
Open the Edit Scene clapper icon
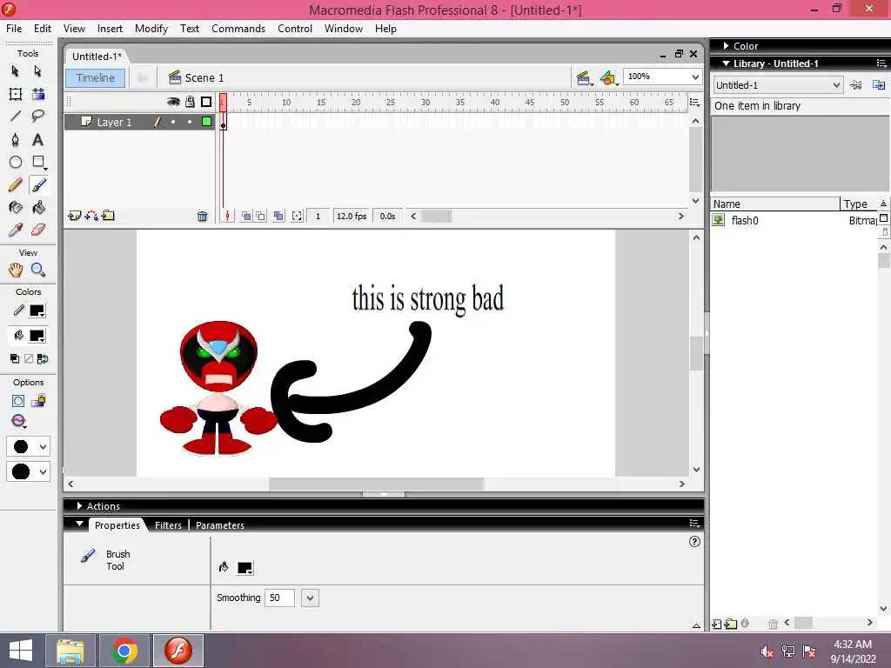click(x=584, y=77)
